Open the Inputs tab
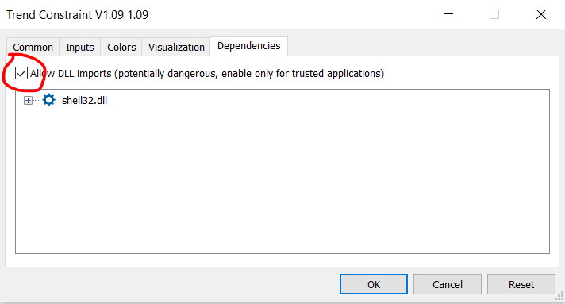The height and width of the screenshot is (304, 565). coord(79,48)
